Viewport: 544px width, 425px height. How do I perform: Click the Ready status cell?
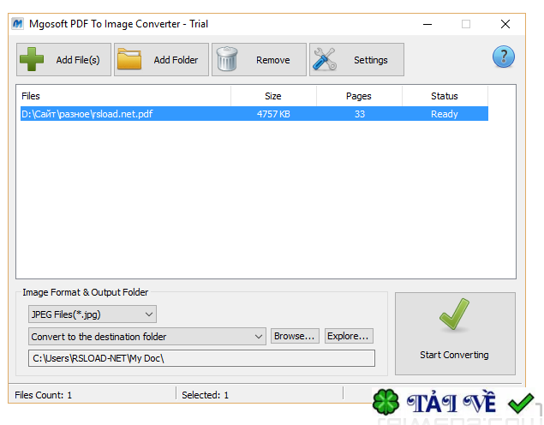click(x=445, y=114)
